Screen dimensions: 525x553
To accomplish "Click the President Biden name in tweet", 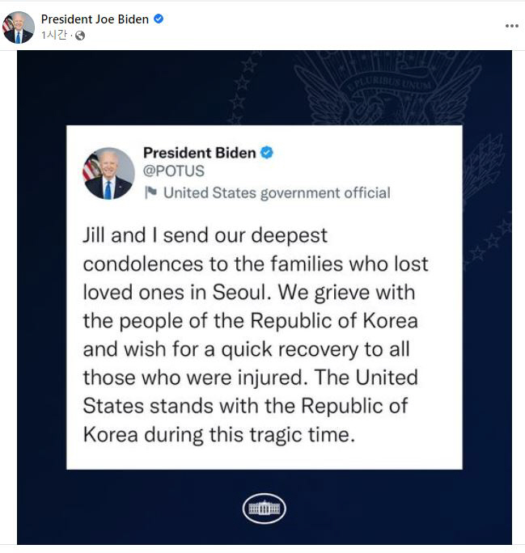I will point(199,152).
